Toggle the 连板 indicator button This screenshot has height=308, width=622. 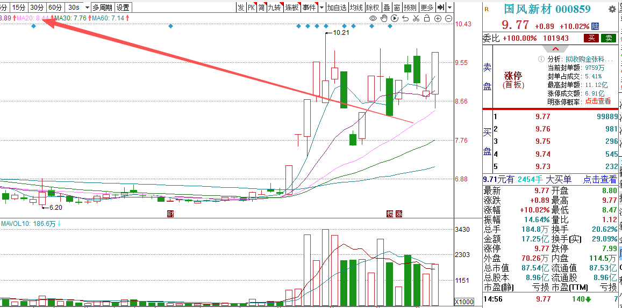click(x=292, y=8)
